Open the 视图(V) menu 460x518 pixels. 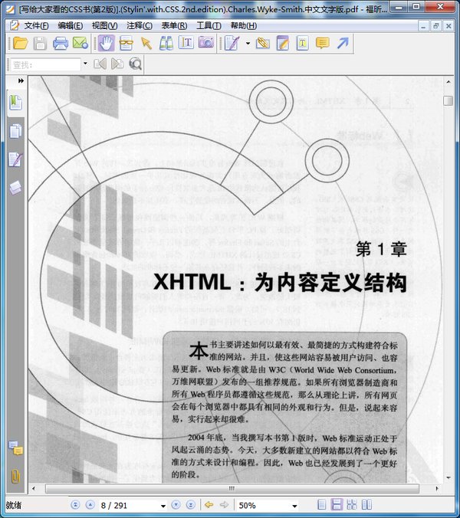point(104,25)
